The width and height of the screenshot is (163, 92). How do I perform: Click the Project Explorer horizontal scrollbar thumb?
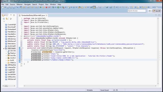pos(6,86)
